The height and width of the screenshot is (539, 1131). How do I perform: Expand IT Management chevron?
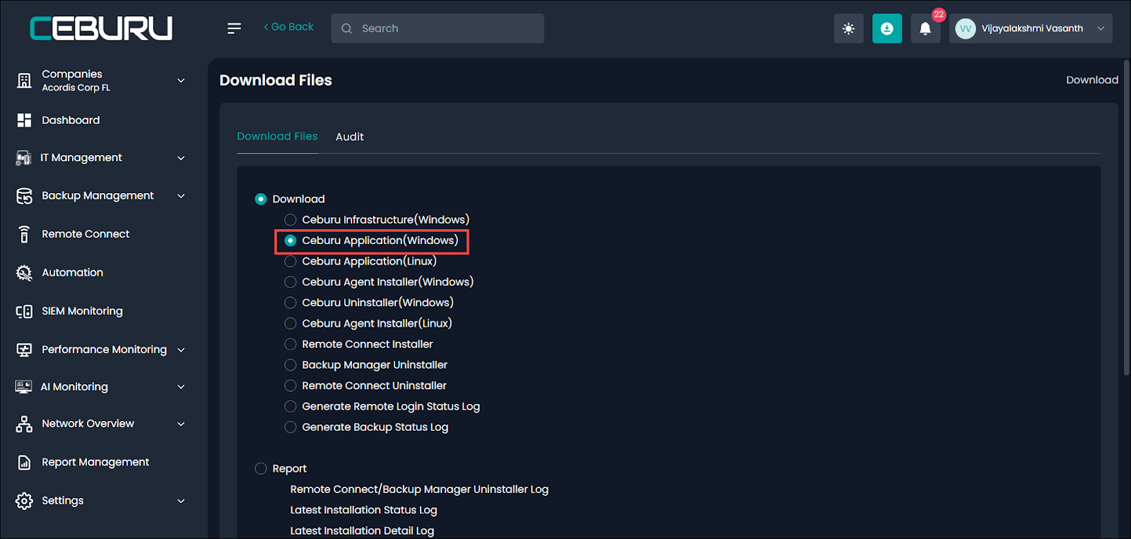[181, 158]
